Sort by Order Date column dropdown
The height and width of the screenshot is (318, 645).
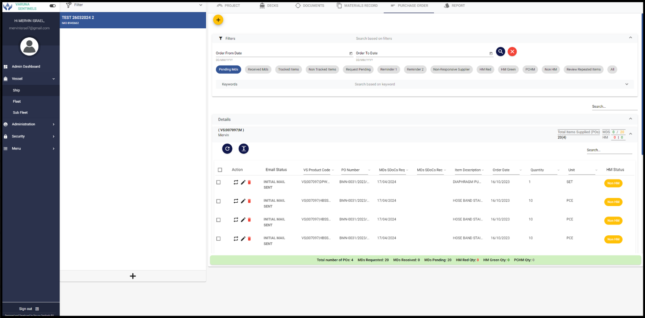coord(521,170)
